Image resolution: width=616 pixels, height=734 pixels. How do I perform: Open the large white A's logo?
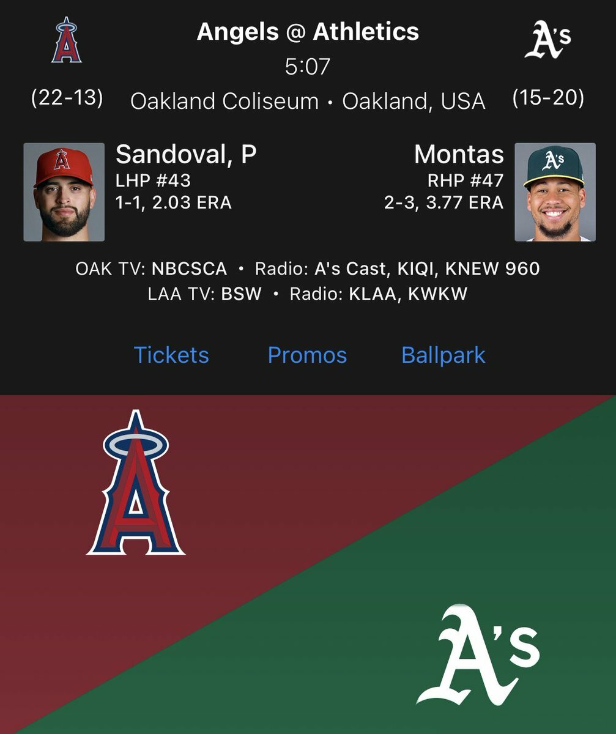(478, 654)
